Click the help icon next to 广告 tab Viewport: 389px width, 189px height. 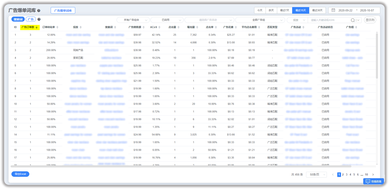pos(39,20)
